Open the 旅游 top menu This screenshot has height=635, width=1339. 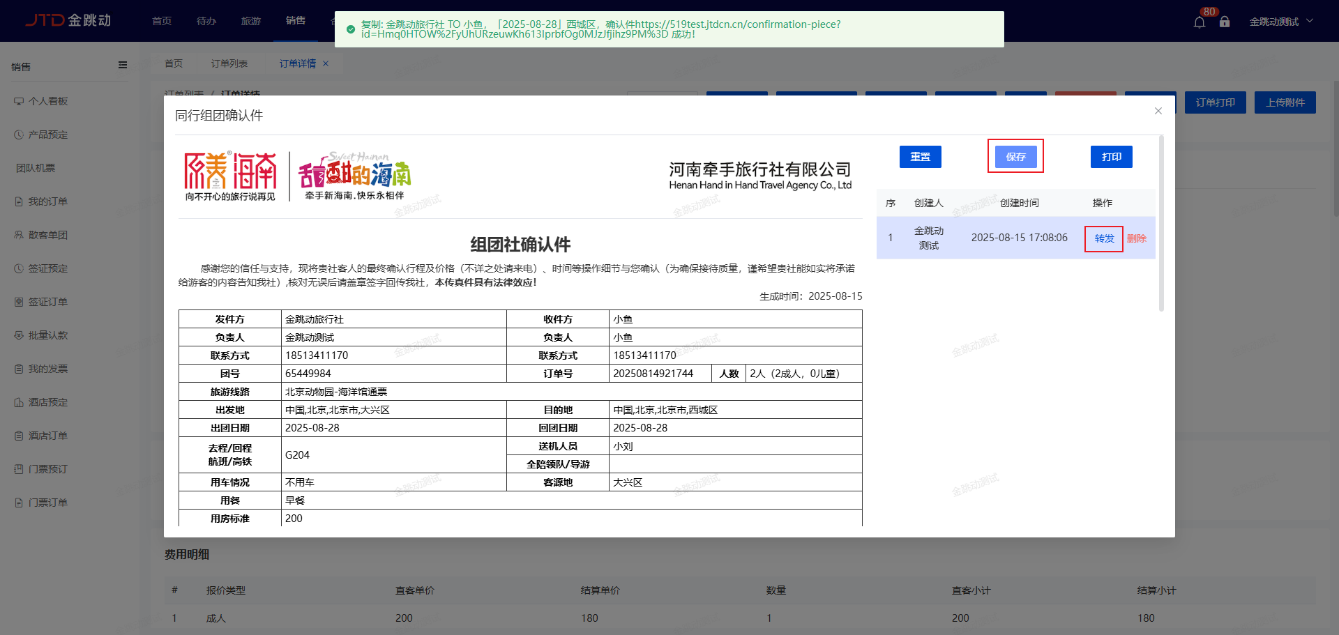[250, 21]
